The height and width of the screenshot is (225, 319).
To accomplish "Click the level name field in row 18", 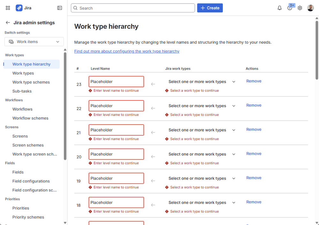I will [116, 203].
